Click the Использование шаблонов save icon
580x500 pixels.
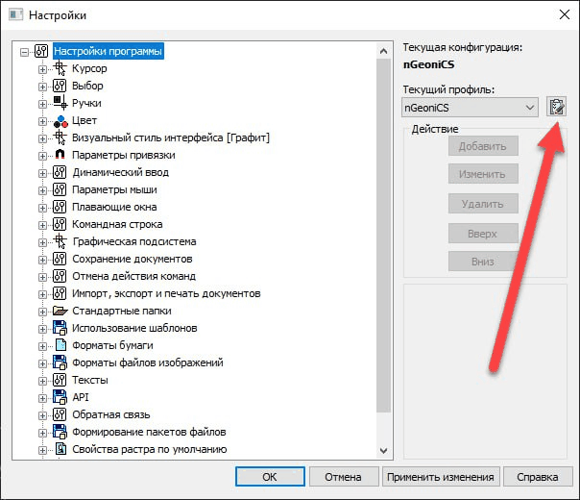[x=60, y=328]
